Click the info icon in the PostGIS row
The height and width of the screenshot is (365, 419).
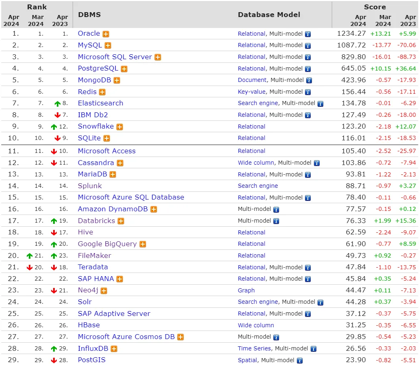pos(300,361)
